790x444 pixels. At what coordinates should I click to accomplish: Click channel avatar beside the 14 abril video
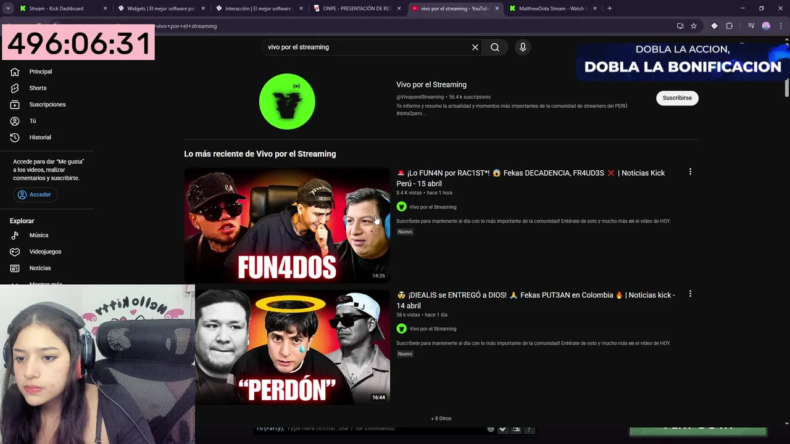tap(401, 329)
